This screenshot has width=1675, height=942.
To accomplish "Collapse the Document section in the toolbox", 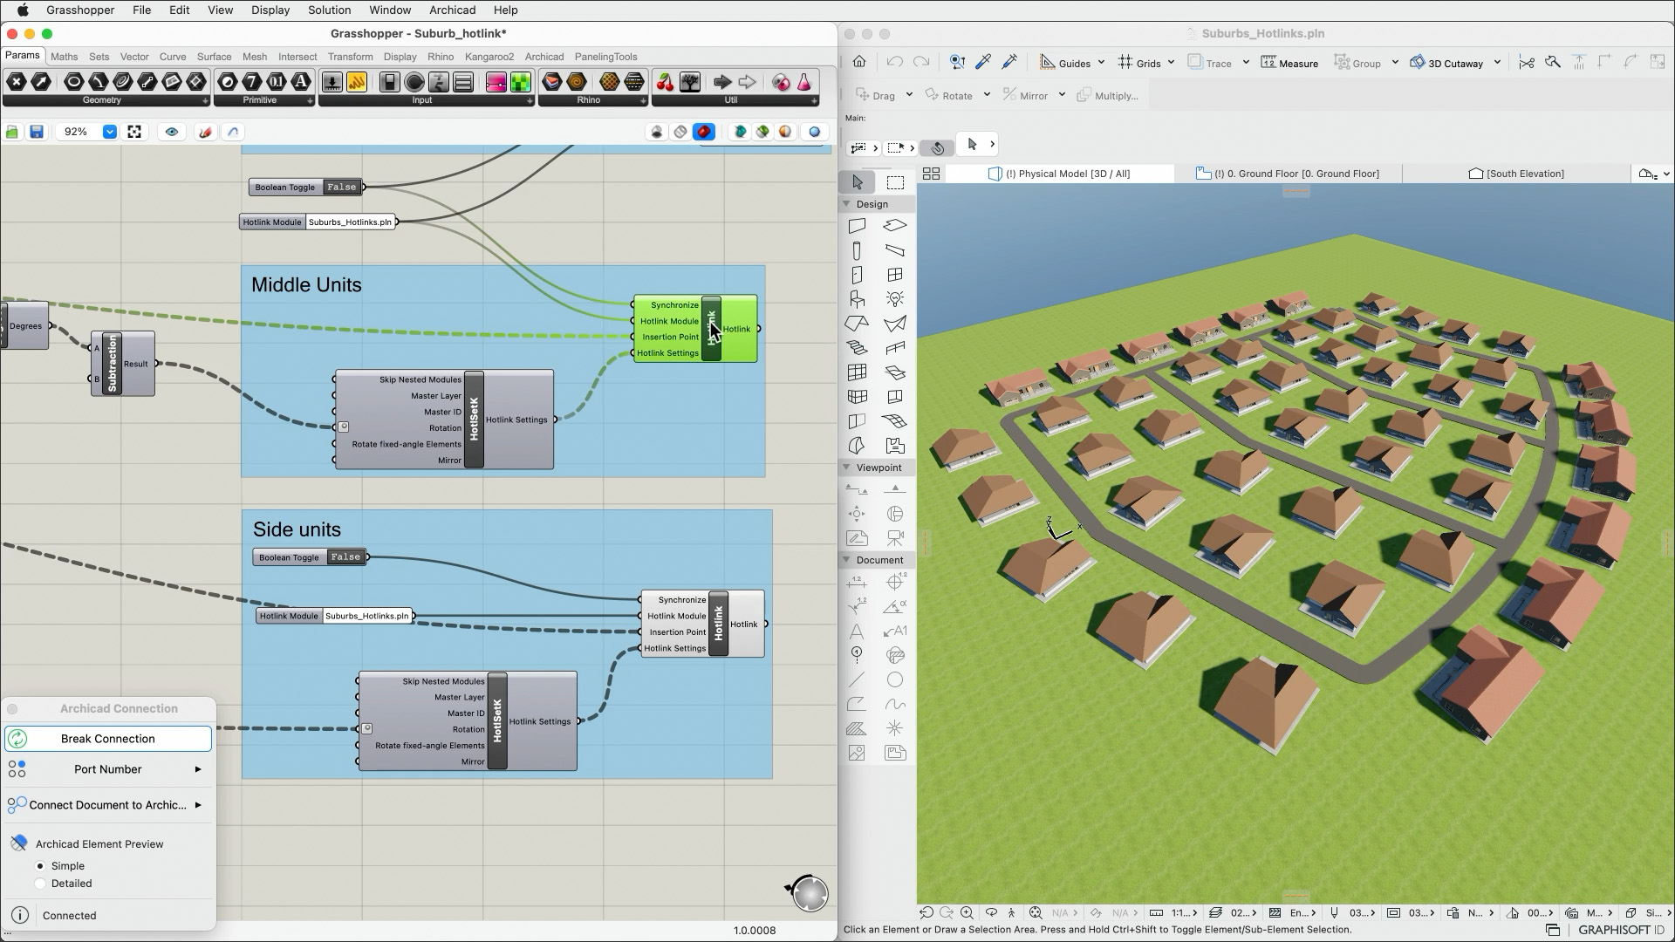I will pyautogui.click(x=846, y=560).
